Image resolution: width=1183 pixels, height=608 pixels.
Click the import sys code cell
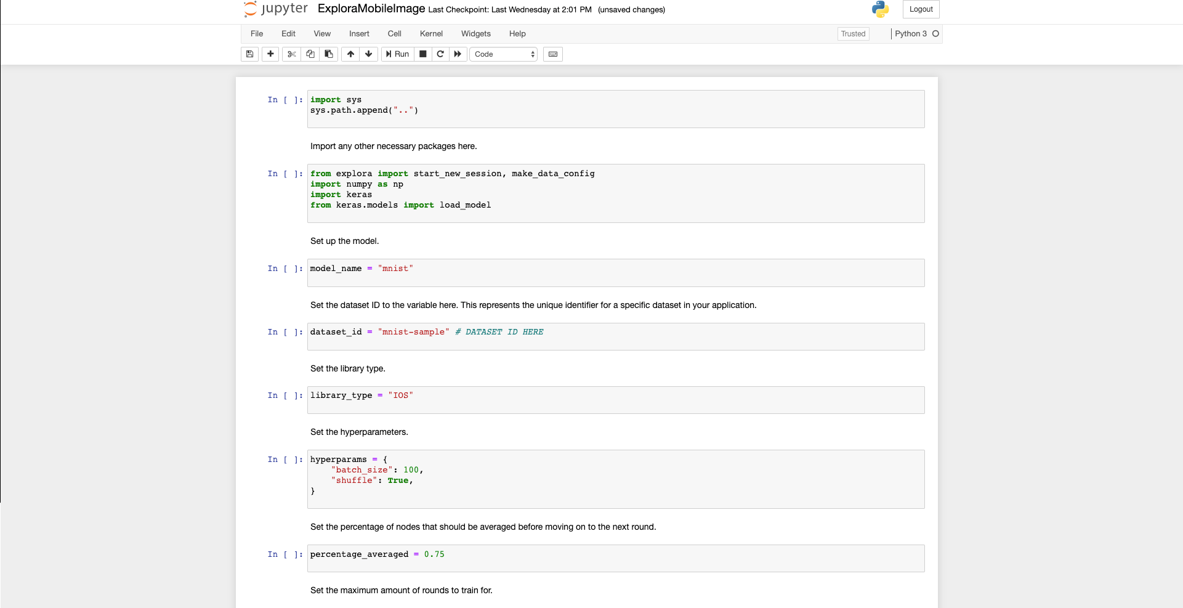(616, 109)
